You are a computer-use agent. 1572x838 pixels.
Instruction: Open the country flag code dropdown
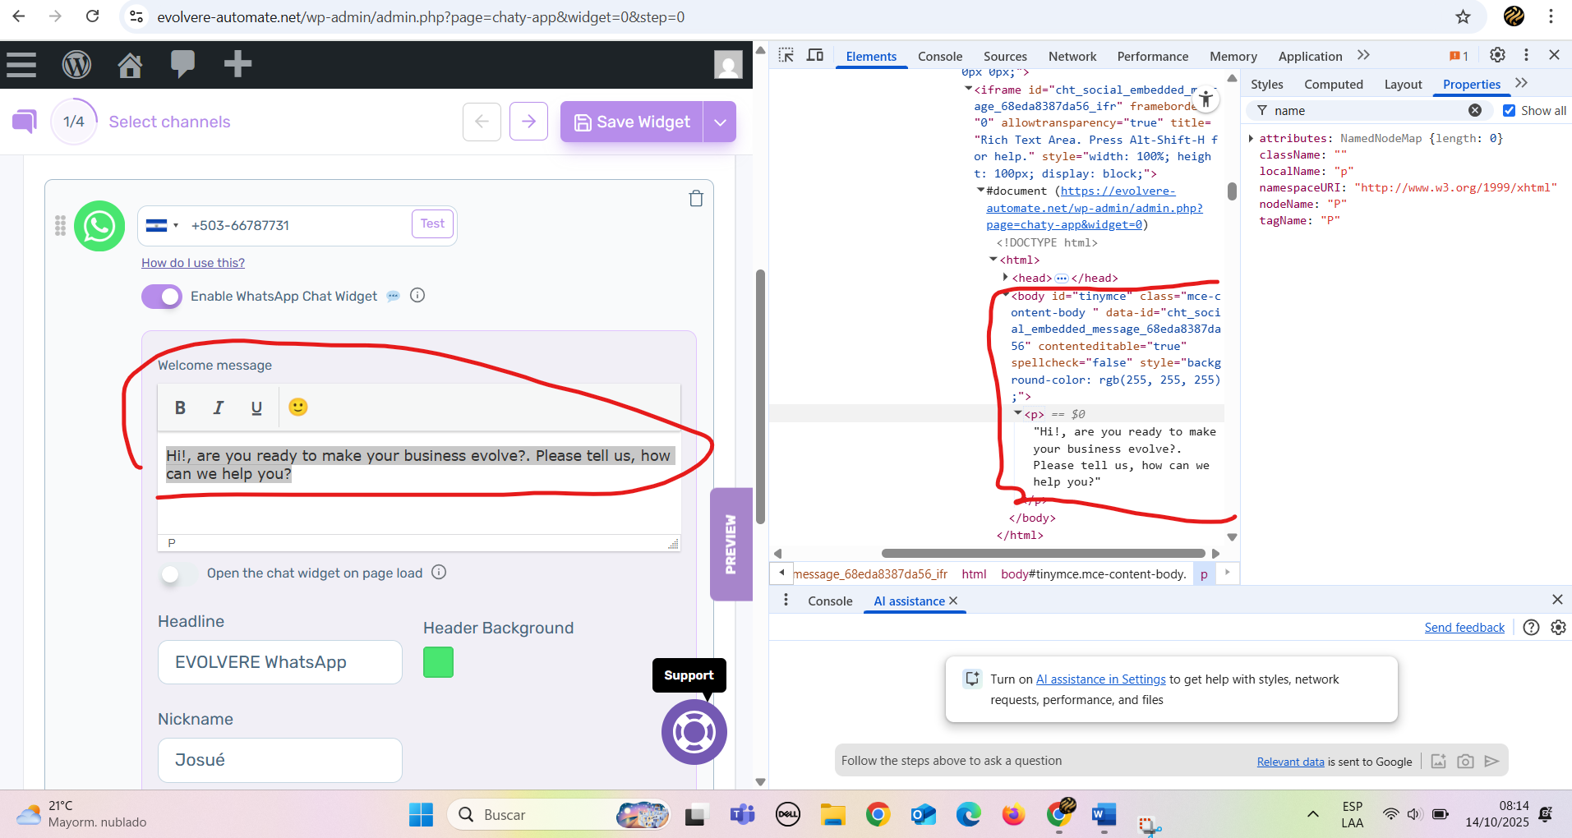point(162,226)
